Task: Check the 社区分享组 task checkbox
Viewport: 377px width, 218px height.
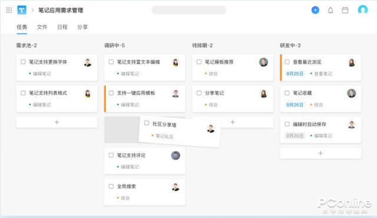Action: 147,123
